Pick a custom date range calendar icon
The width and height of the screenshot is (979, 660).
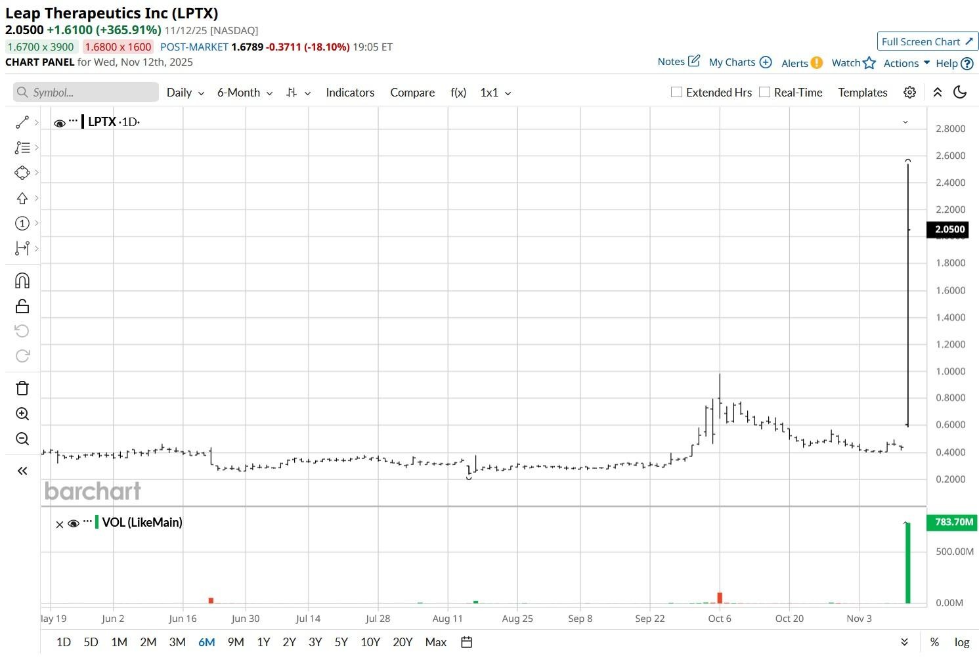click(467, 642)
